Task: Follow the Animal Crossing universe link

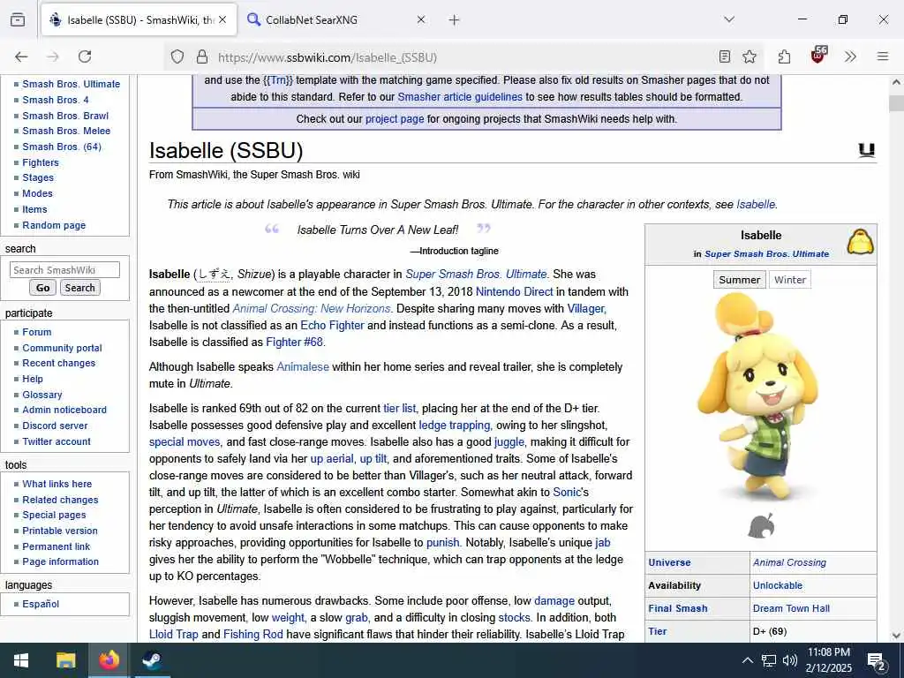Action: (x=789, y=562)
